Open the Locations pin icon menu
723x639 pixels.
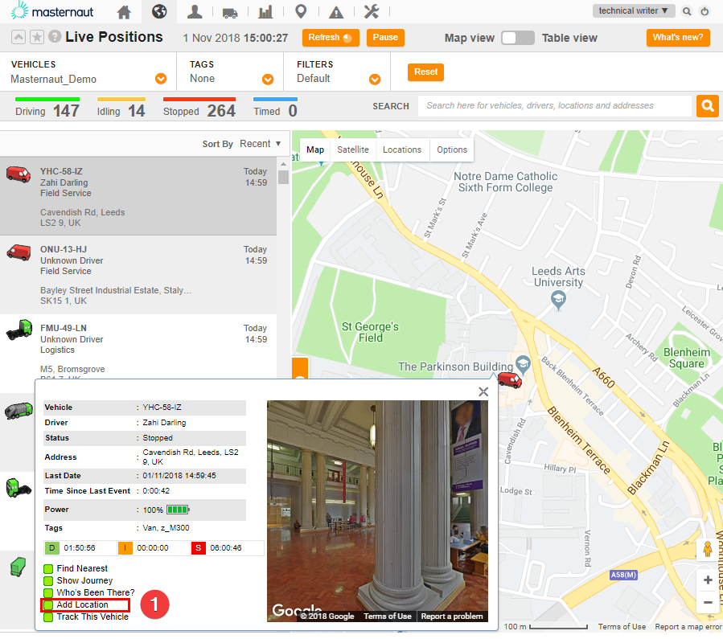pyautogui.click(x=301, y=11)
